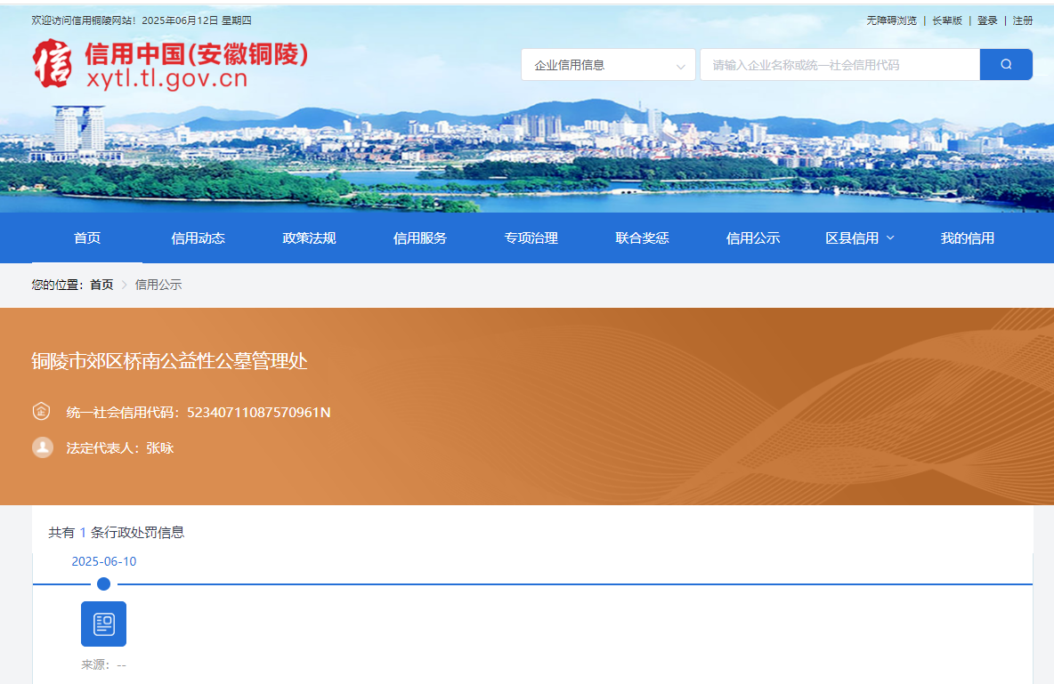1054x684 pixels.
Task: Click 首页 in the breadcrumb trail
Action: (101, 285)
